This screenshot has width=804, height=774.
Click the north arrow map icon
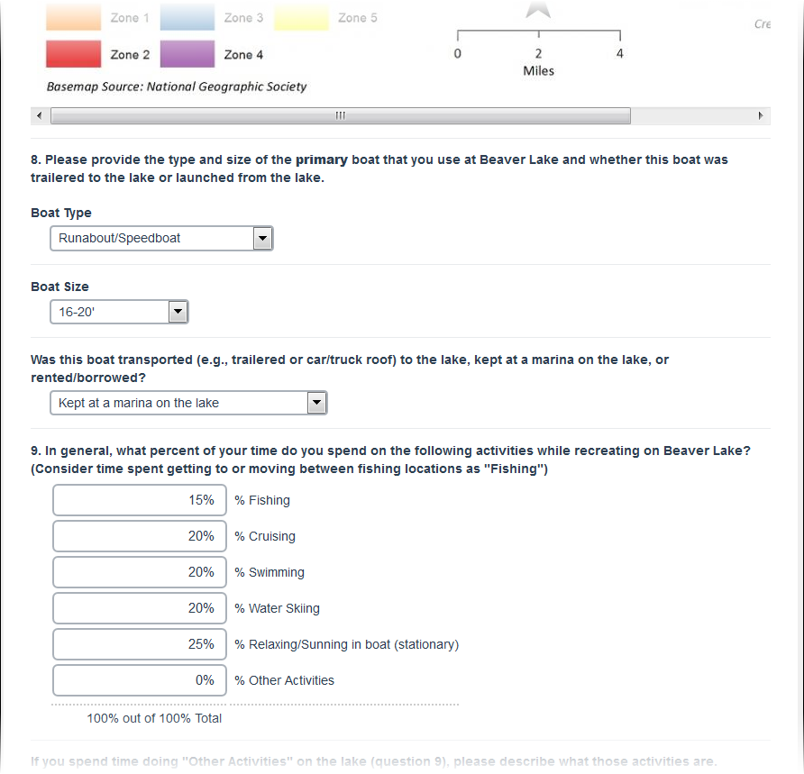(x=539, y=9)
